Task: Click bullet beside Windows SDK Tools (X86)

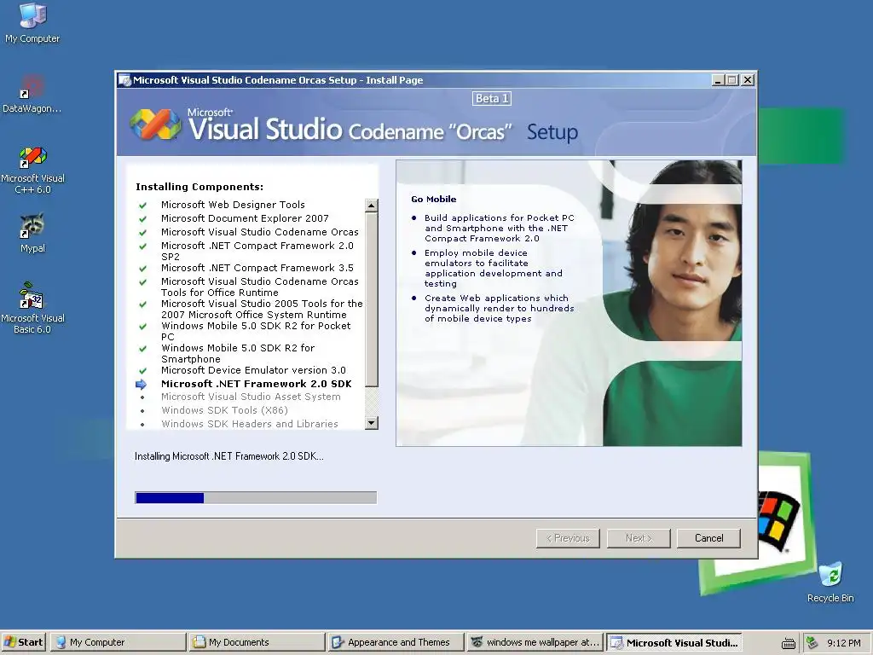Action: 142,411
